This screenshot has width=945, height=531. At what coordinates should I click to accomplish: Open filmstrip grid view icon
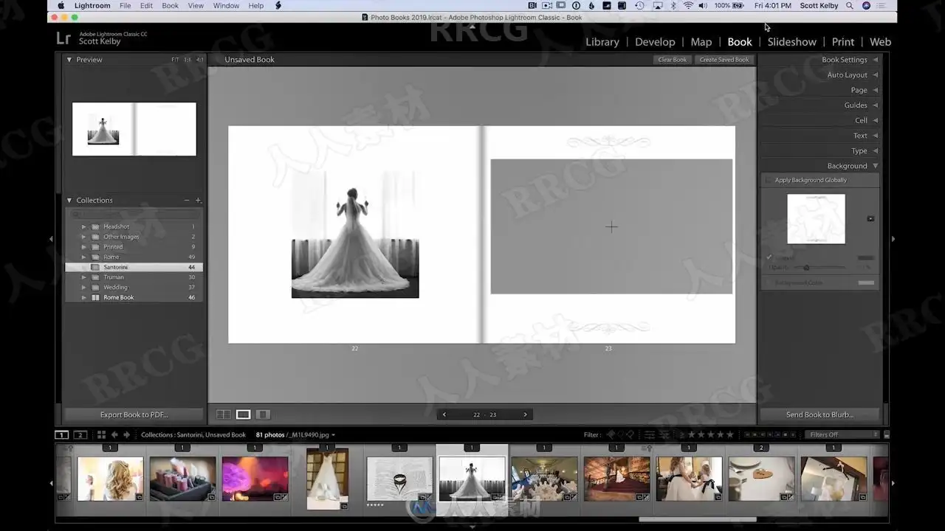[102, 435]
